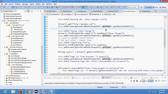The width and height of the screenshot is (168, 94).
Task: Open Firefox from the taskbar
Action: click(x=21, y=92)
